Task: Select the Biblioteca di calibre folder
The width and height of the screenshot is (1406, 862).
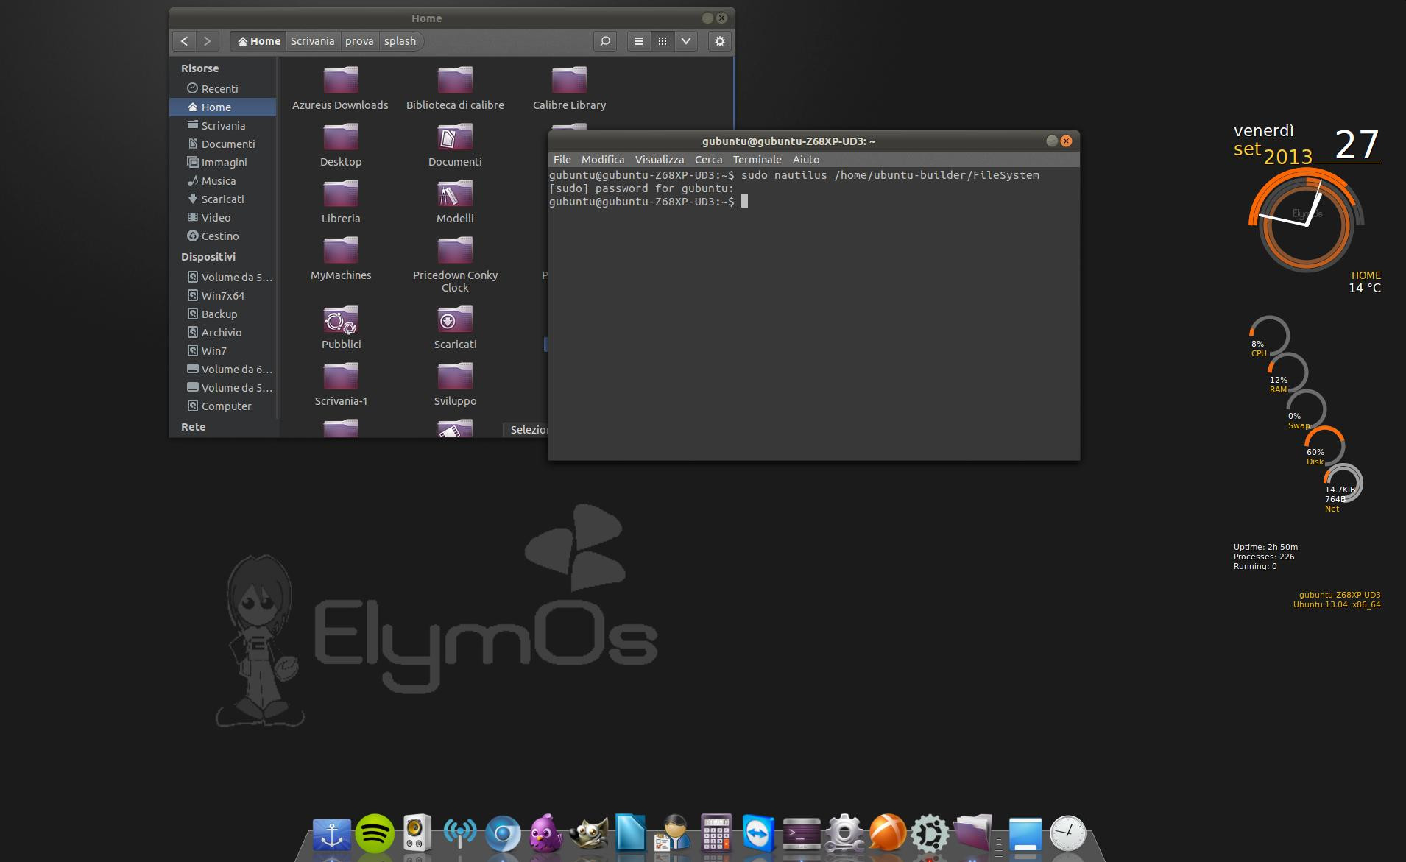Action: pyautogui.click(x=455, y=88)
